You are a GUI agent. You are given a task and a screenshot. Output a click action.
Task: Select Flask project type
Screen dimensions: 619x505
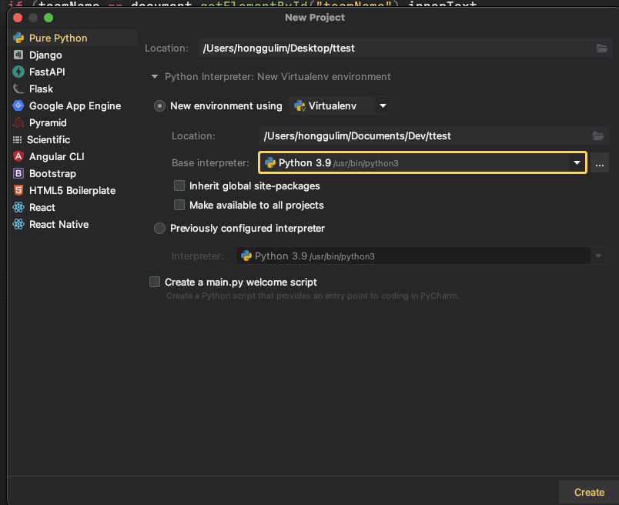(x=73, y=89)
